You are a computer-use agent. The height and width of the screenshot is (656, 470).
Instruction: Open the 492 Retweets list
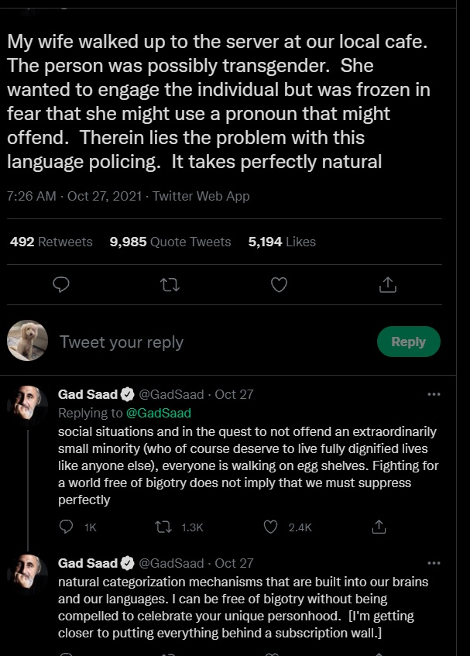click(51, 242)
